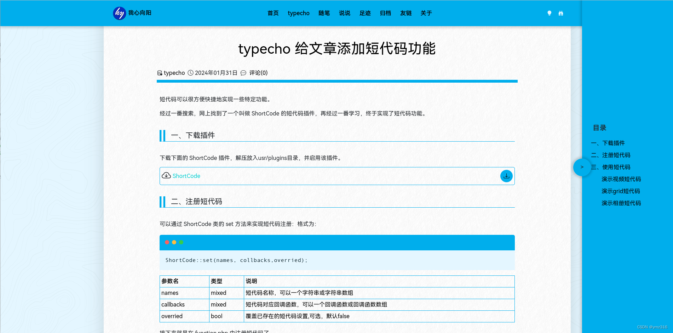Open the 友链 menu item
The height and width of the screenshot is (333, 673).
(406, 13)
